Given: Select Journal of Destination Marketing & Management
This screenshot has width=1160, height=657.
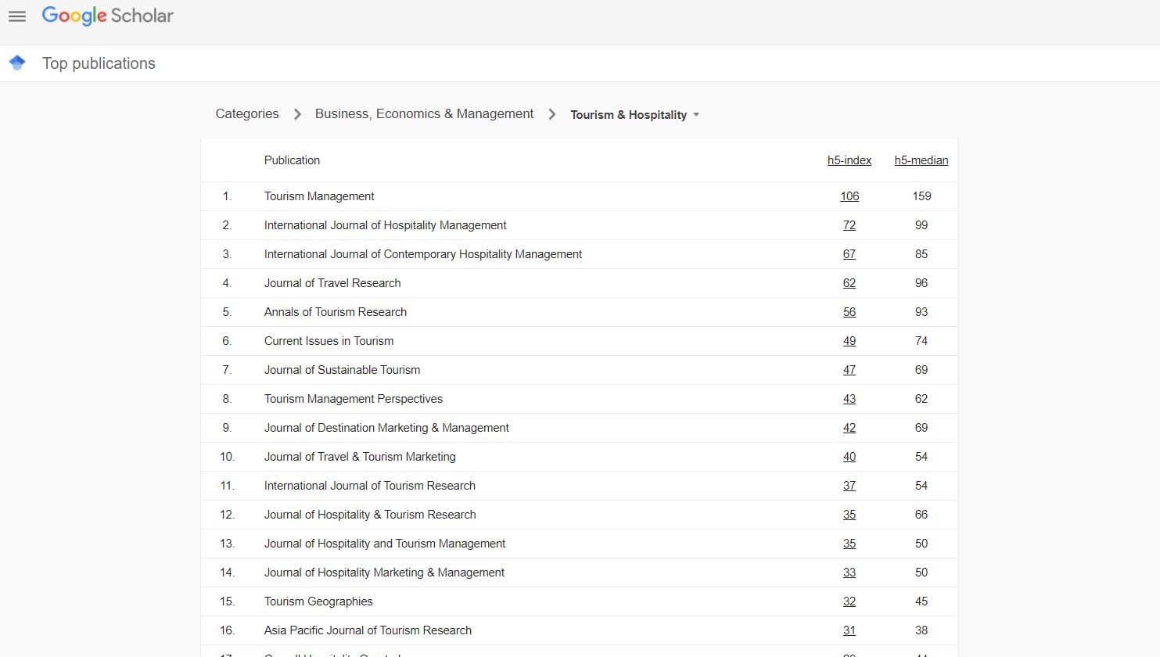Looking at the screenshot, I should (x=386, y=428).
